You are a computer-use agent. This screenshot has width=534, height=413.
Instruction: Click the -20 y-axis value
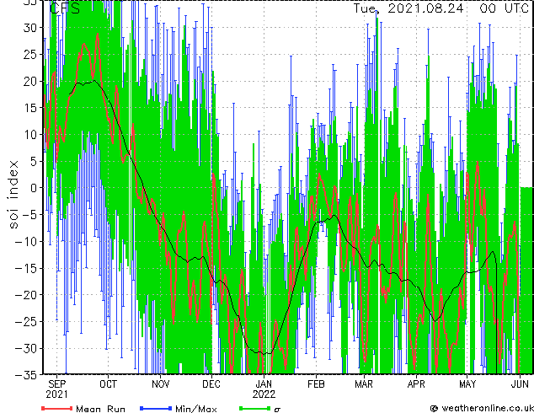(26, 295)
